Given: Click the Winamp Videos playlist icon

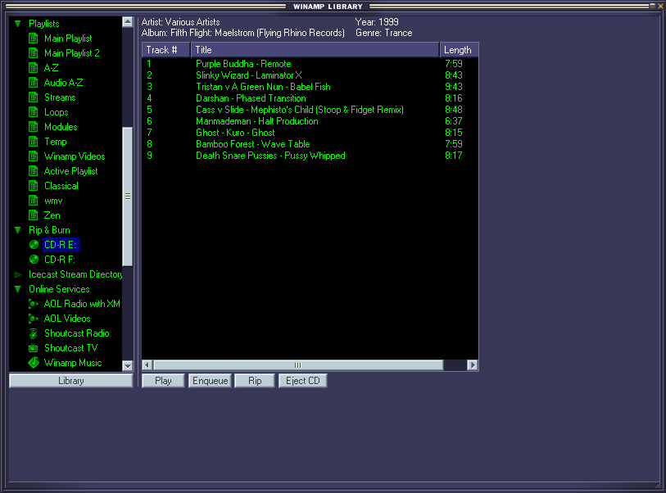Looking at the screenshot, I should pyautogui.click(x=33, y=156).
